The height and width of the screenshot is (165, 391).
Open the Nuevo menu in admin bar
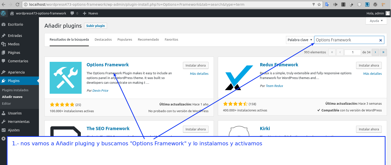(x=90, y=13)
